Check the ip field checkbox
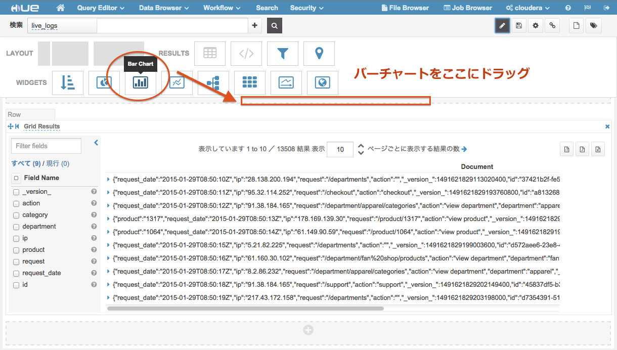Image resolution: width=617 pixels, height=350 pixels. click(x=16, y=239)
